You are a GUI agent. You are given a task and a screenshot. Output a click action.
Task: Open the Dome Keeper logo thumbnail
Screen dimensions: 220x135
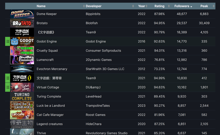coord(22,14)
